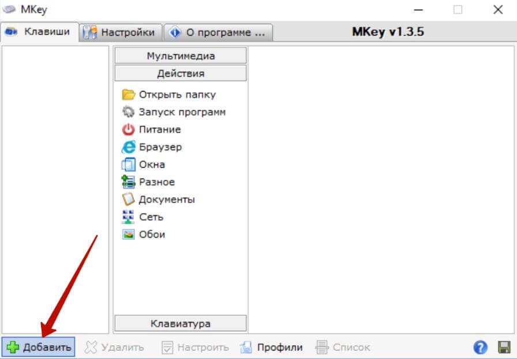Collapse the Действия category
This screenshot has height=359, width=517.
pos(181,73)
